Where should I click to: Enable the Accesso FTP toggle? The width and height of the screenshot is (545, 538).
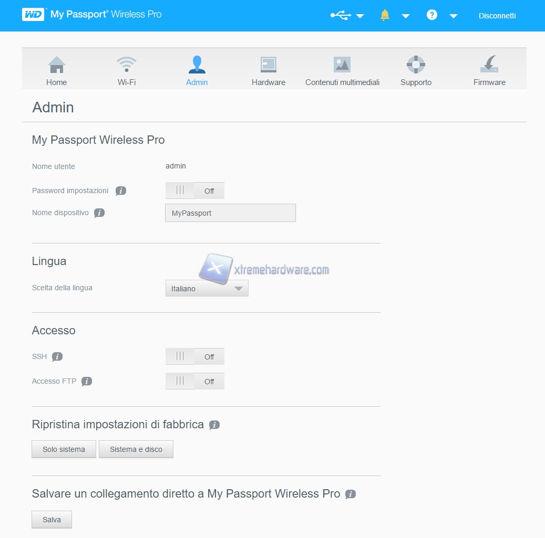click(194, 381)
